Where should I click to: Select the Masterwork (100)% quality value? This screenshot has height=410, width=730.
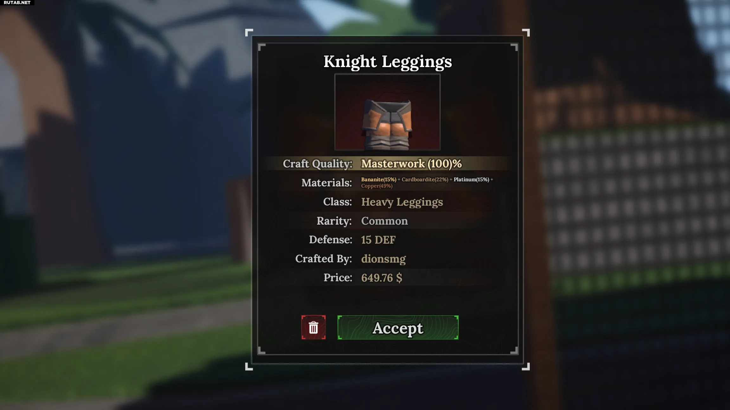click(411, 164)
